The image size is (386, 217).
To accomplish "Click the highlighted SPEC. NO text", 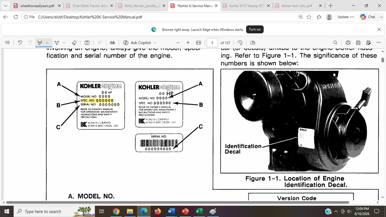I will [97, 100].
